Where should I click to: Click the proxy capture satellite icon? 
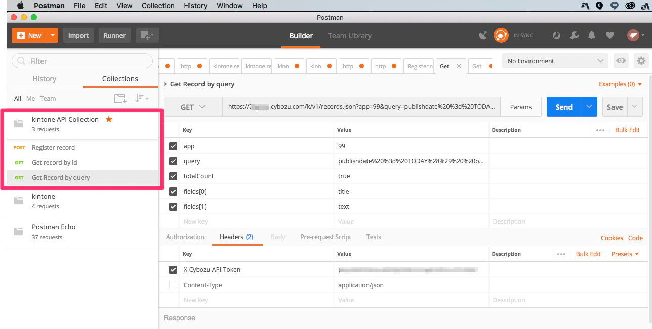(483, 35)
